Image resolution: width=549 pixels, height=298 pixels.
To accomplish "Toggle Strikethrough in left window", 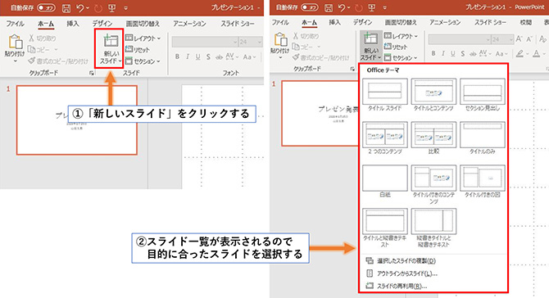I will (219, 56).
